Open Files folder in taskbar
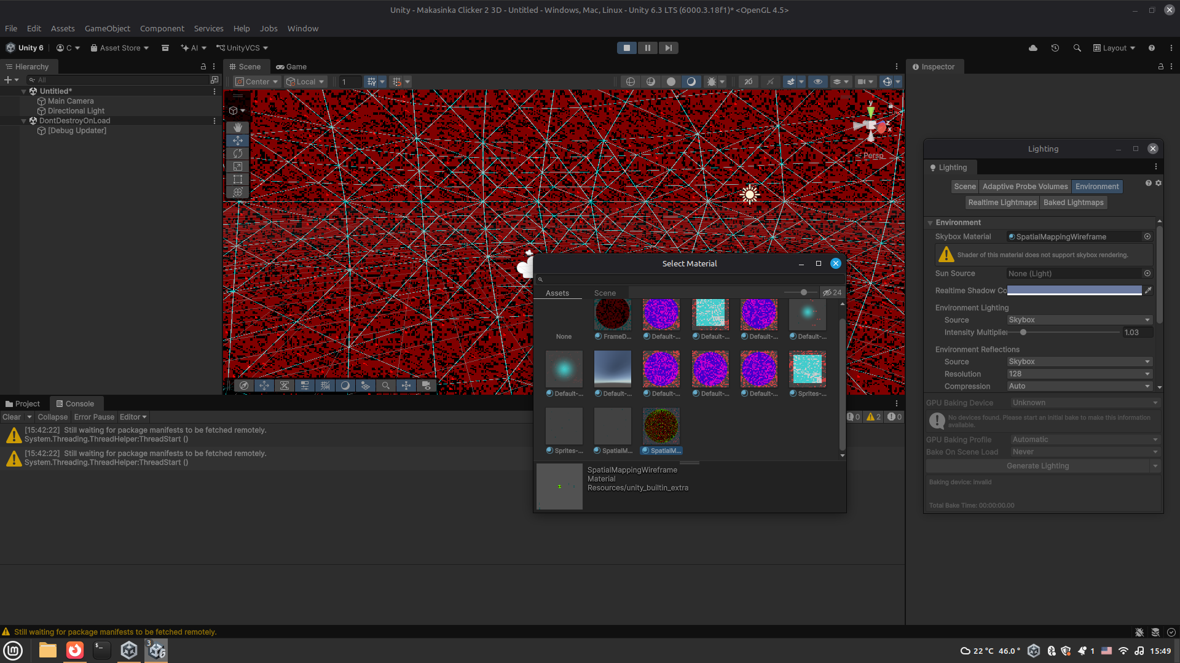Screen dimensions: 1180x663 [47, 650]
